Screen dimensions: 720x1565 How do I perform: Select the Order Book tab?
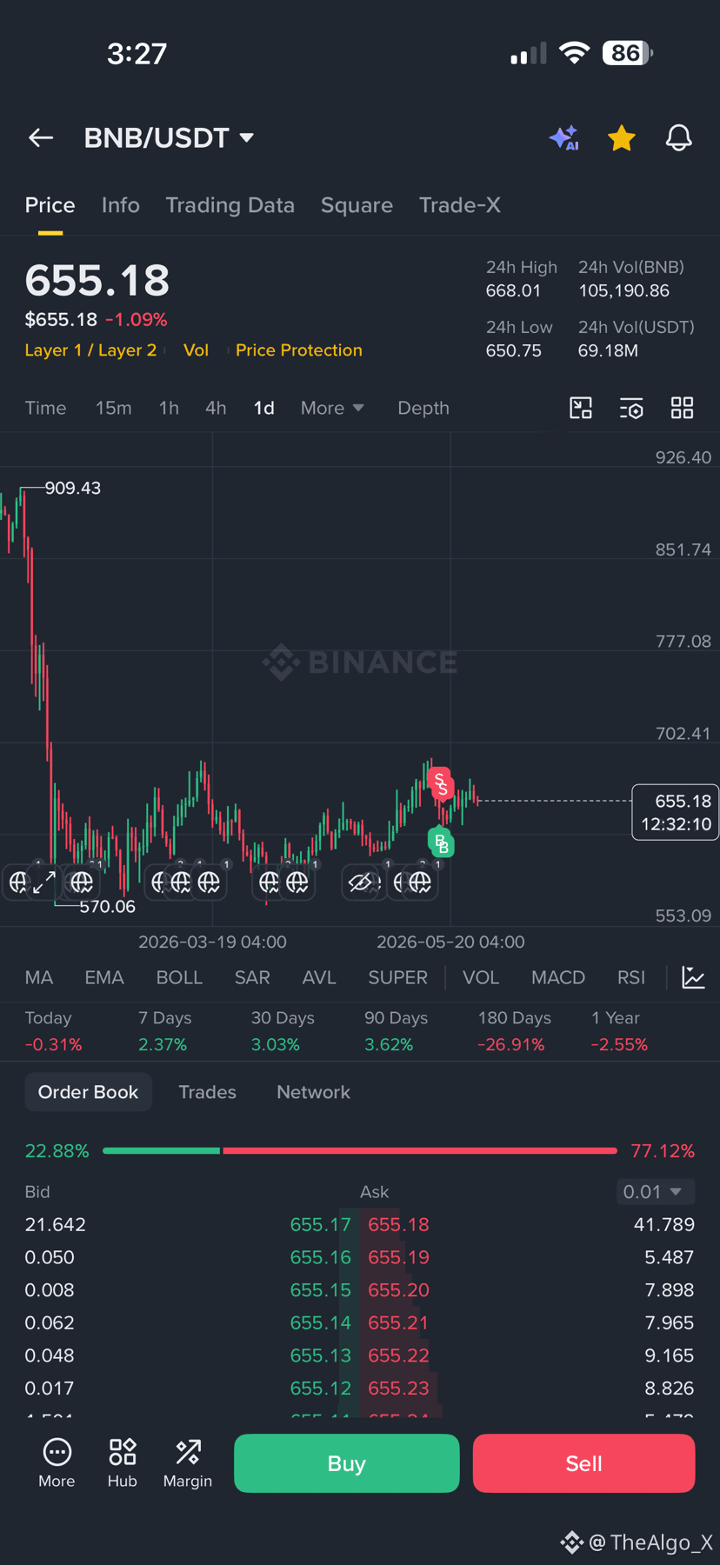[x=88, y=1092]
